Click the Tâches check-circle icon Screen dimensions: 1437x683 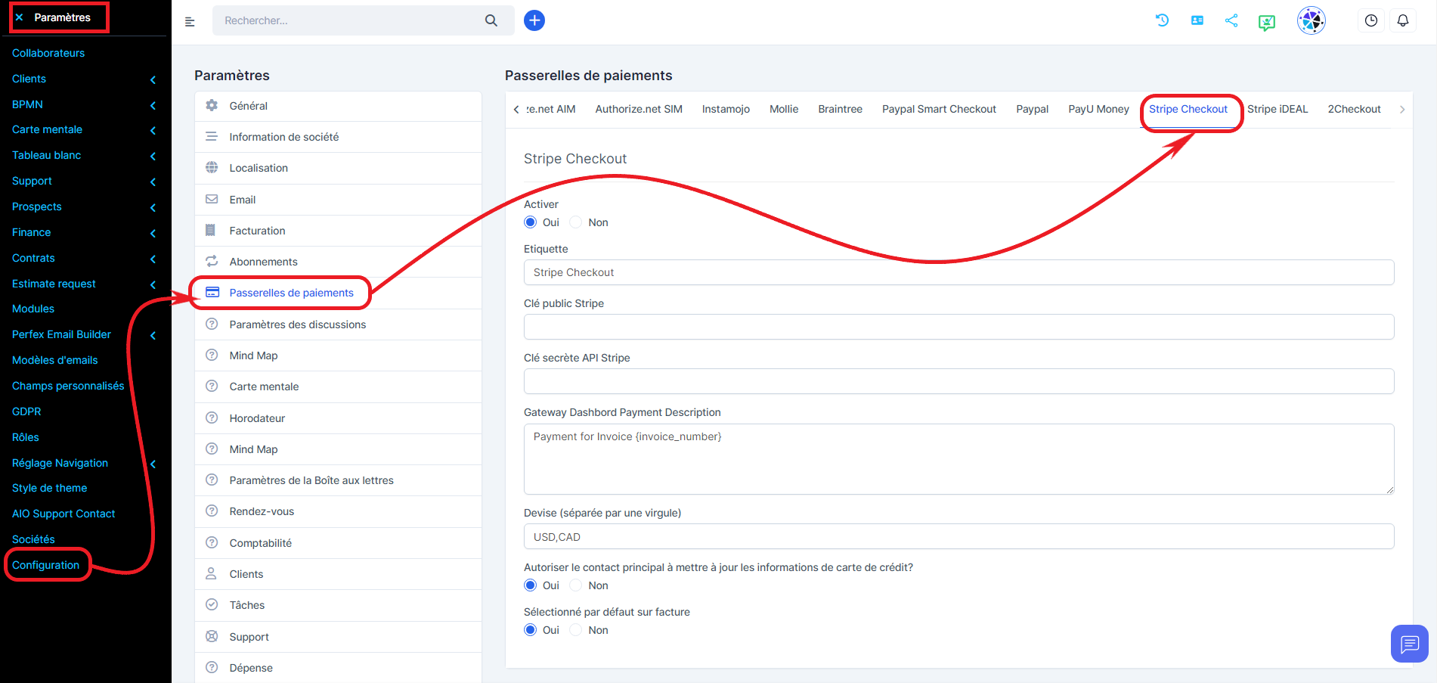[212, 605]
